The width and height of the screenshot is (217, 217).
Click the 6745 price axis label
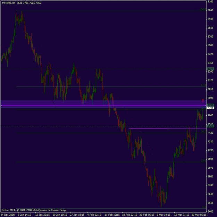(210, 185)
